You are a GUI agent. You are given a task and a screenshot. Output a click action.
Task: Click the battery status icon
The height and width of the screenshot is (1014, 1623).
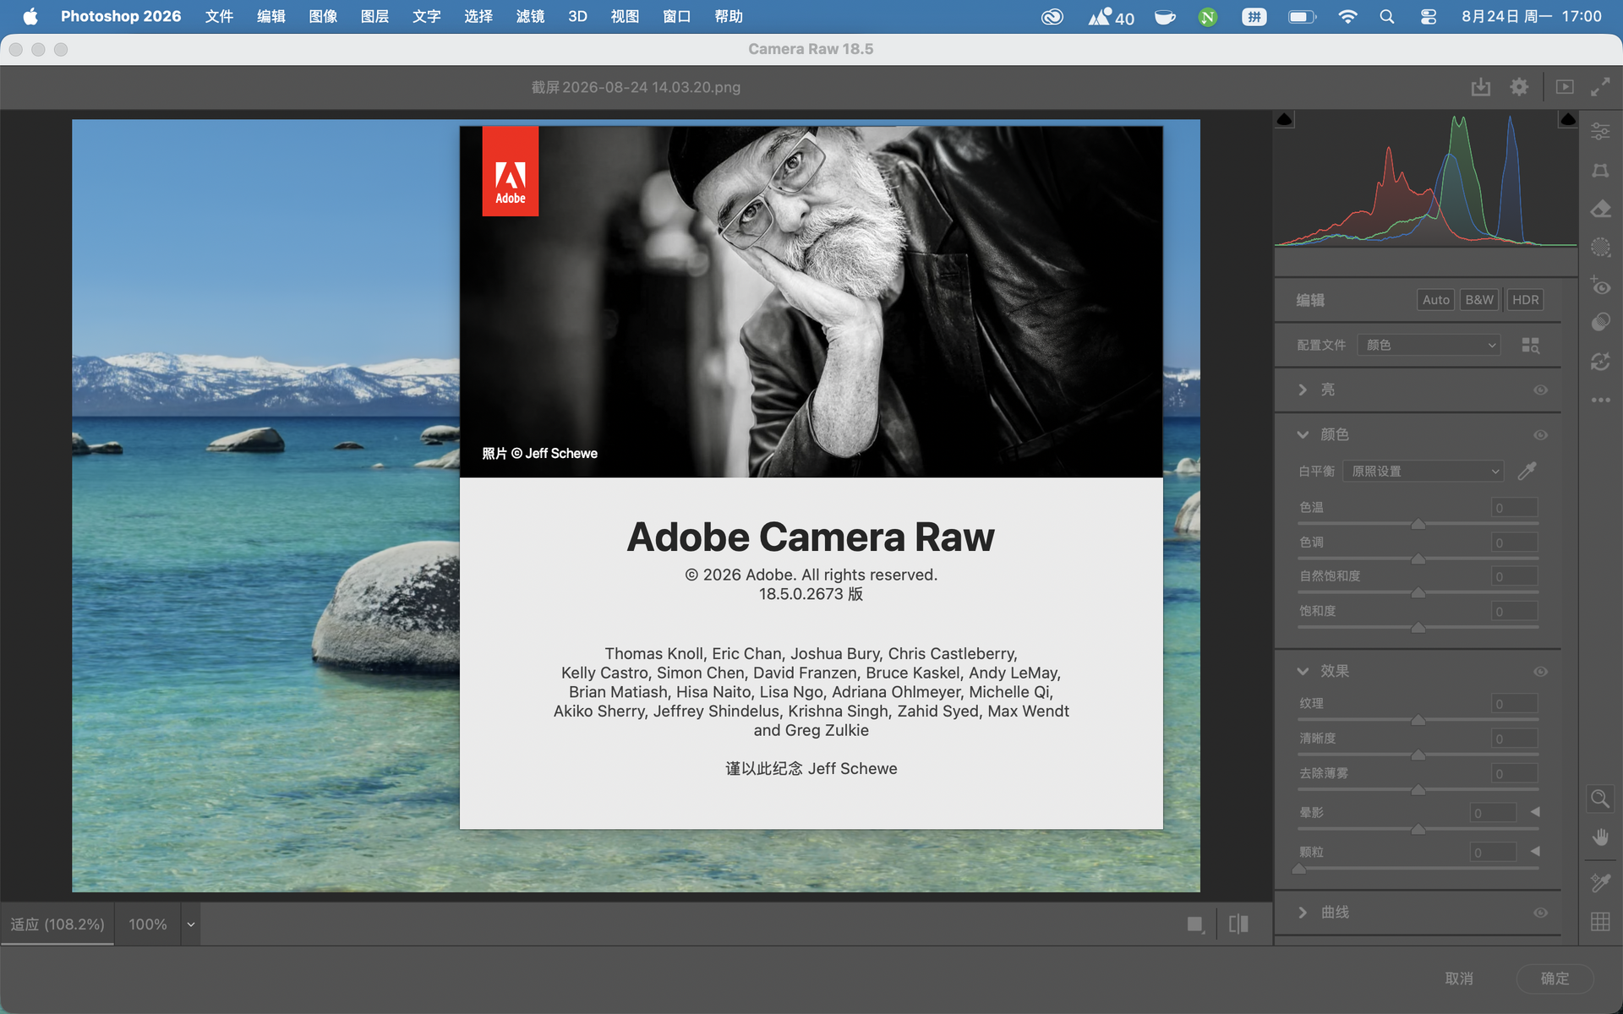[x=1302, y=17]
